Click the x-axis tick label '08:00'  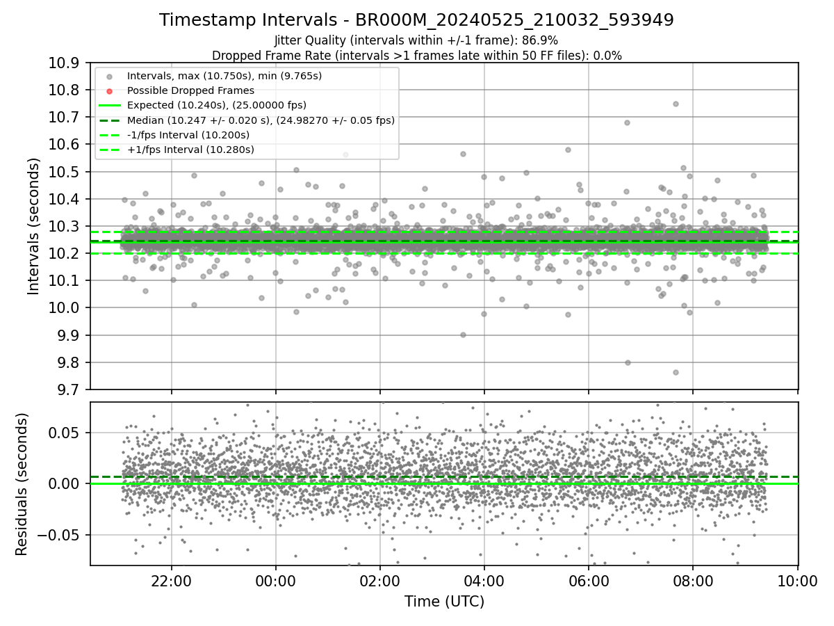pos(693,580)
